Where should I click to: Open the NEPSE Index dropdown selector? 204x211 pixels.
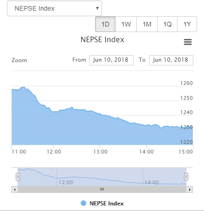pyautogui.click(x=54, y=8)
